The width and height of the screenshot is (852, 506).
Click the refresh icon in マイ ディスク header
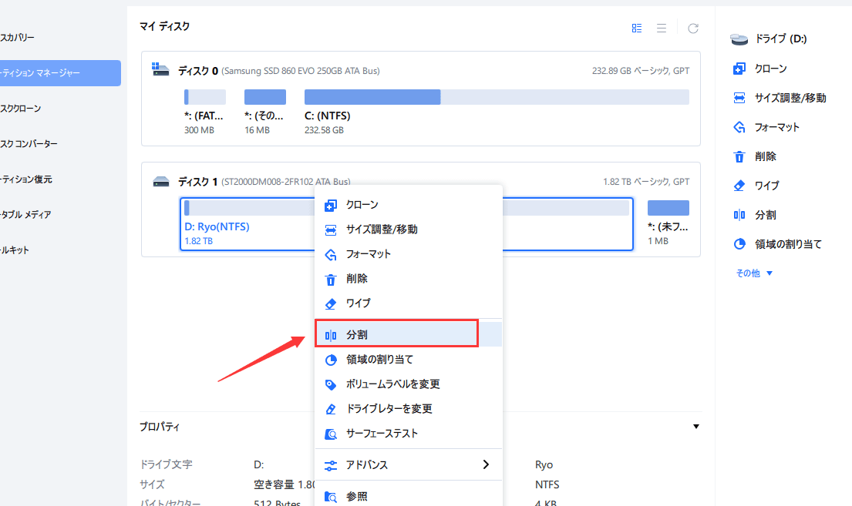[693, 28]
